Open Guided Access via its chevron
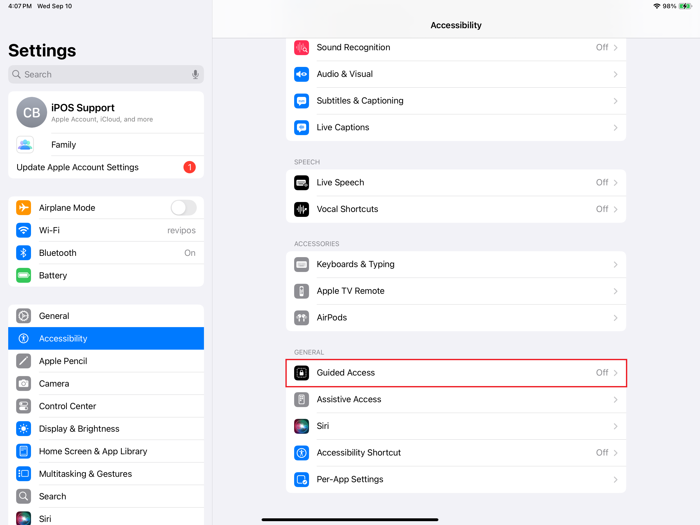 pyautogui.click(x=615, y=373)
